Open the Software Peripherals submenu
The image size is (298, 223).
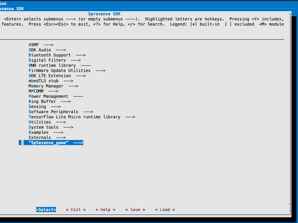(61, 111)
